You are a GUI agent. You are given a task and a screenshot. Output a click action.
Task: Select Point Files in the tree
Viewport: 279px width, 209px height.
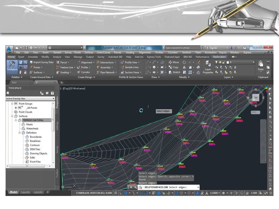[35, 162]
